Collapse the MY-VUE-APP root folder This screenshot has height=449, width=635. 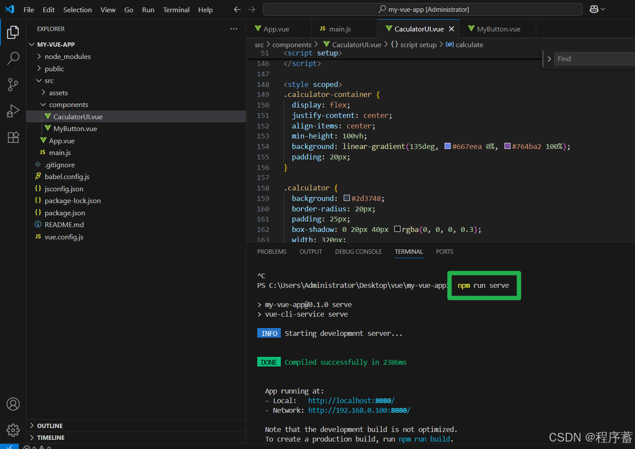(136, 45)
